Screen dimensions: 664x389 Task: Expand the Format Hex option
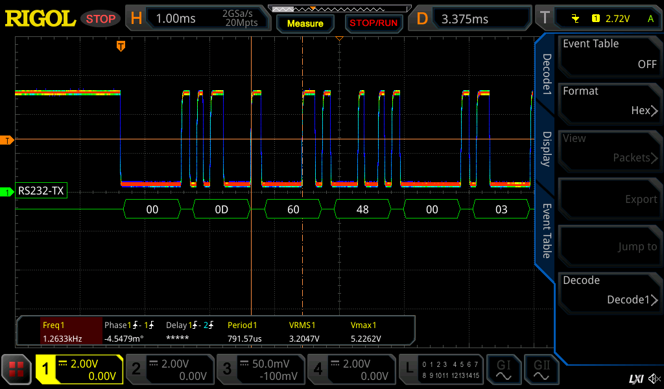coord(609,101)
